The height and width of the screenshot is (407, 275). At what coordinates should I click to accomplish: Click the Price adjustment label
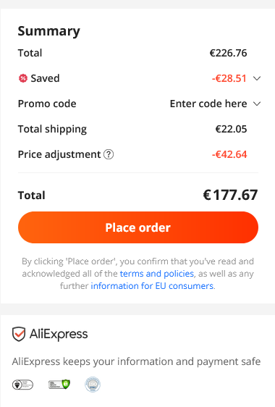click(x=59, y=155)
